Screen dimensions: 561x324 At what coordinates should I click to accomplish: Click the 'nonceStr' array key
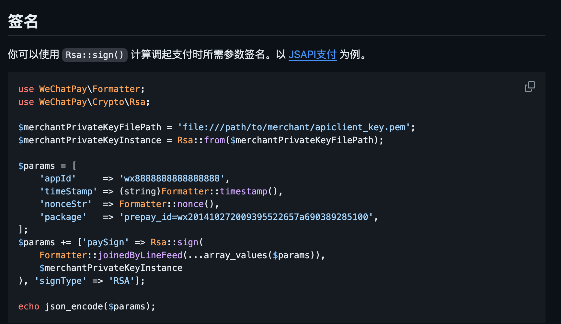pyautogui.click(x=66, y=204)
